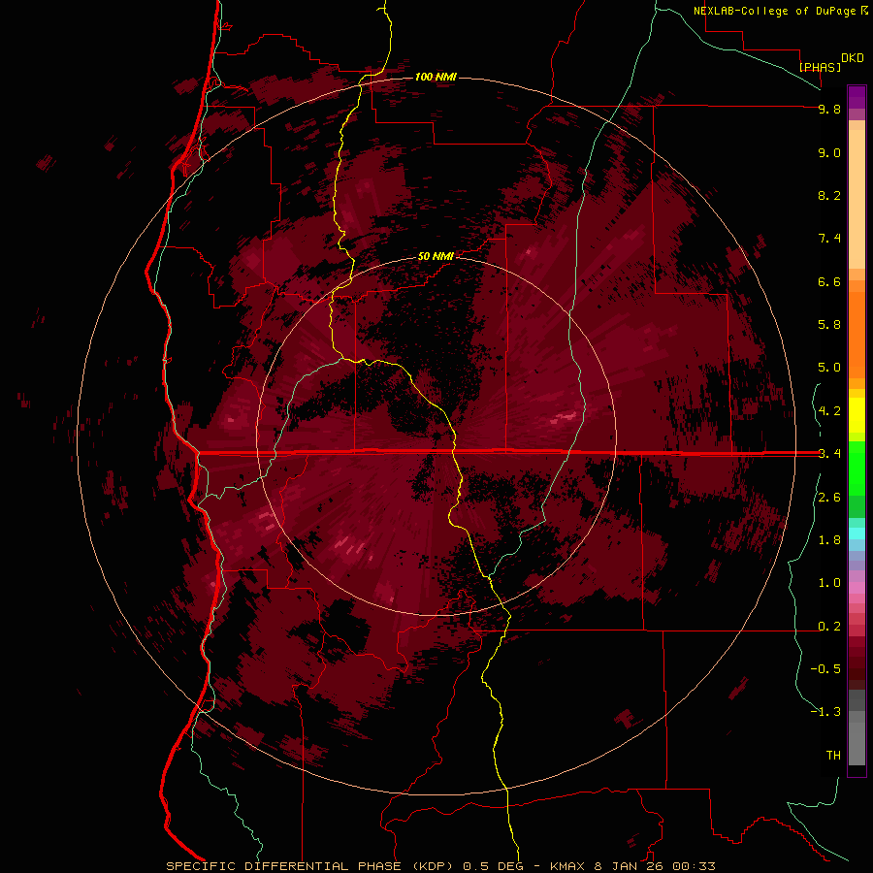This screenshot has width=873, height=873.
Task: Click the [PHAS] label above color bar
Action: tap(820, 67)
